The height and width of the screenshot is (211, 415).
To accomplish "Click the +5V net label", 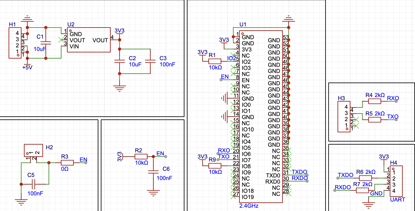I will [27, 68].
